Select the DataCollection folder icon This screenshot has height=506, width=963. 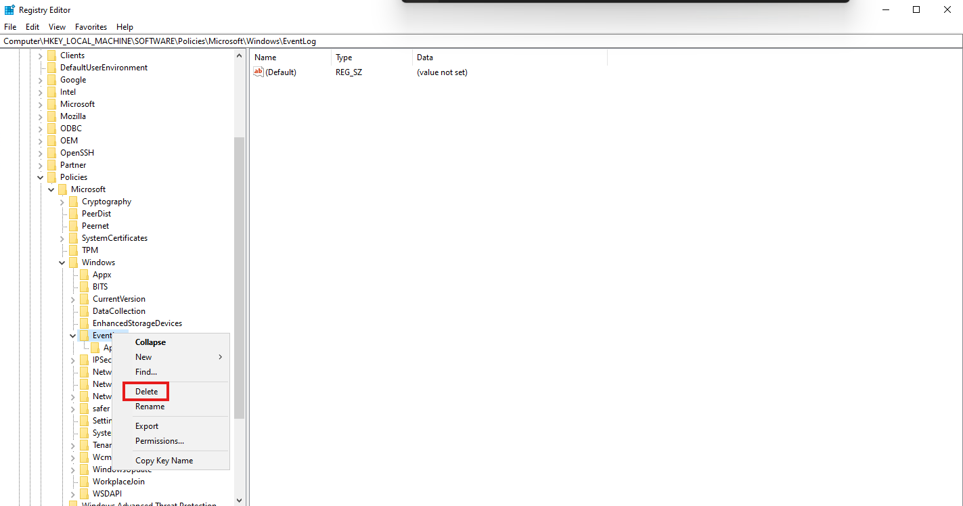point(84,311)
